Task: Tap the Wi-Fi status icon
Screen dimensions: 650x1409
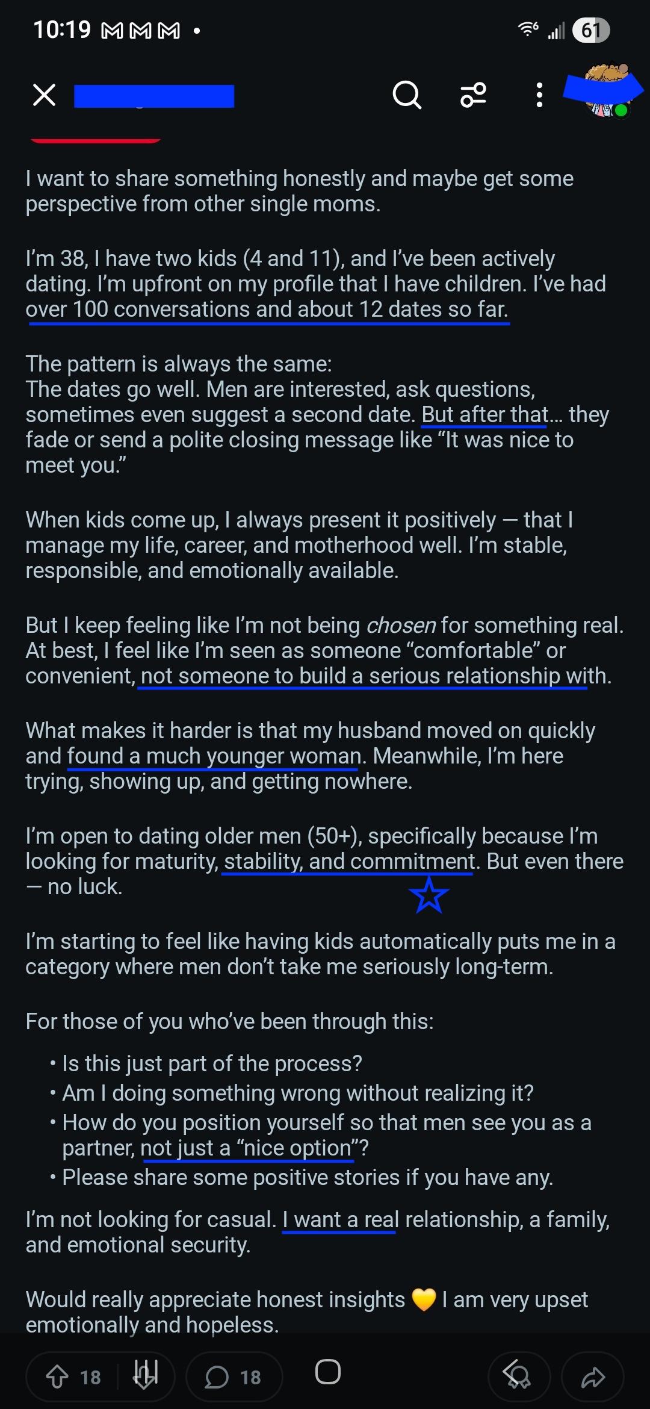Action: pyautogui.click(x=528, y=29)
